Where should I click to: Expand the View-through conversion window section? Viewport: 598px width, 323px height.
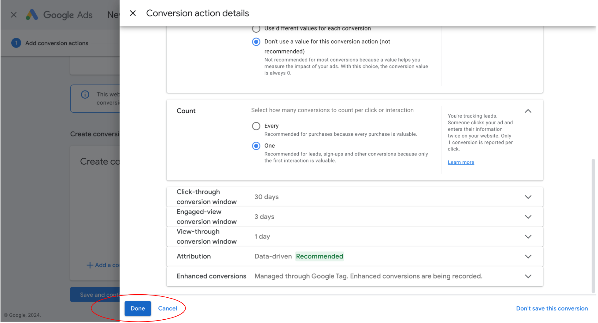(x=528, y=237)
